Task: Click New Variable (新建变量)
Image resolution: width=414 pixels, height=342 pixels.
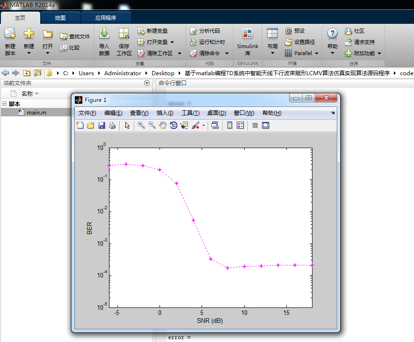Action: click(x=153, y=31)
